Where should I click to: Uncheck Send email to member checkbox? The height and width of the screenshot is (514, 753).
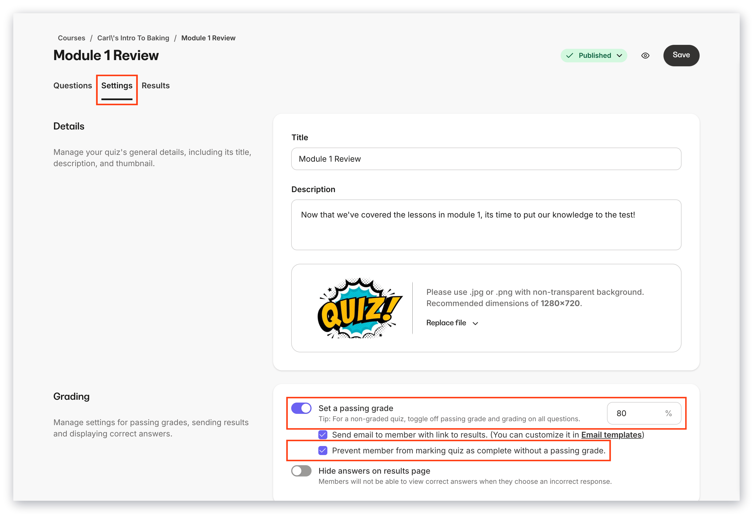tap(323, 435)
